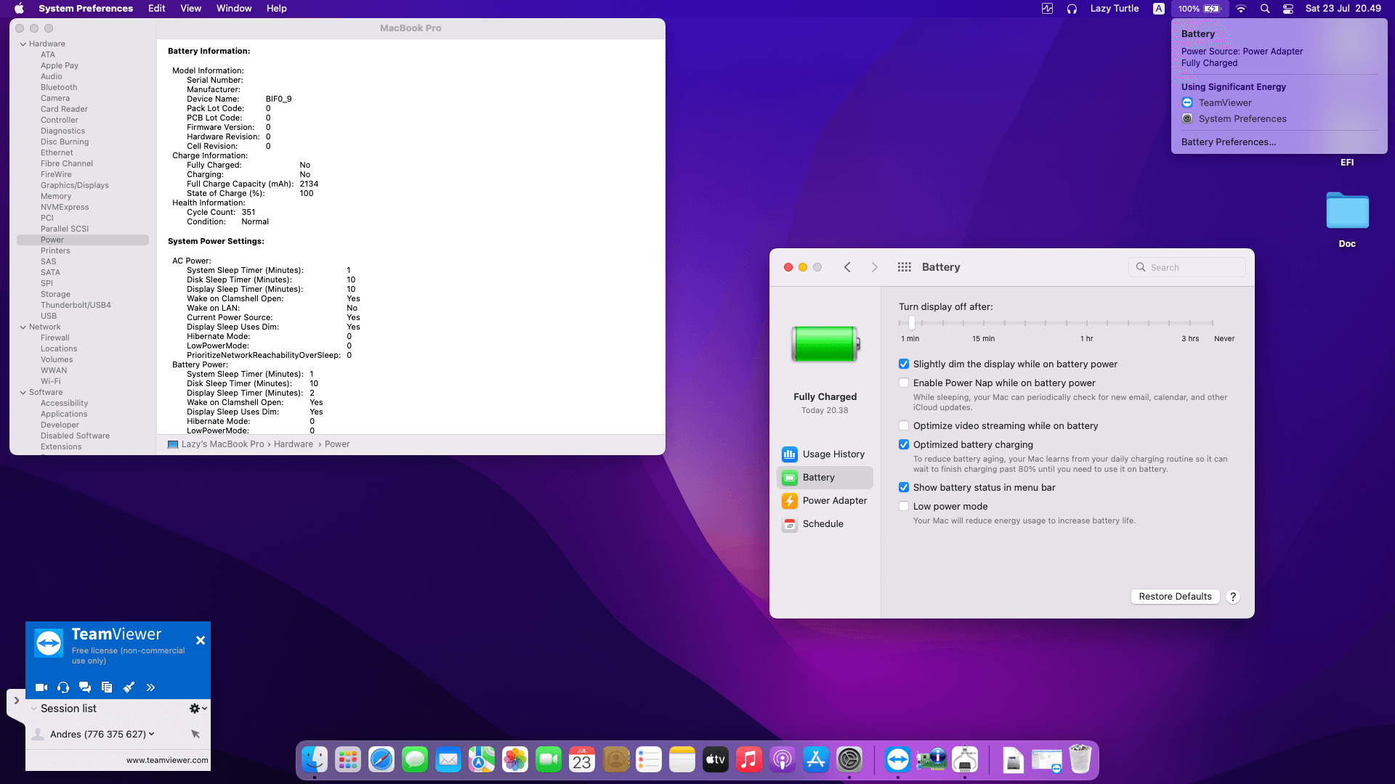
Task: Click Control Center icon in menu bar
Action: coord(1288,9)
